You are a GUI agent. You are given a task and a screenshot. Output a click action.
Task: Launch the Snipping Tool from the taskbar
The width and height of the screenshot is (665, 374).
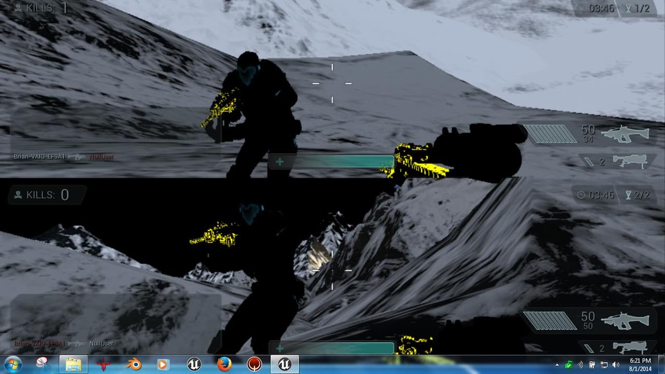tap(44, 364)
